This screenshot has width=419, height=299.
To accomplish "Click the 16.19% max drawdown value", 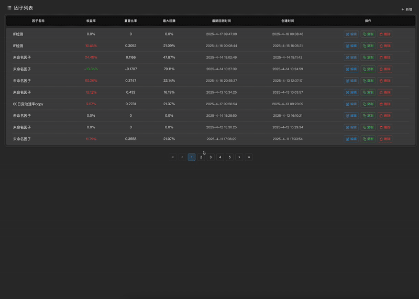I will [169, 92].
